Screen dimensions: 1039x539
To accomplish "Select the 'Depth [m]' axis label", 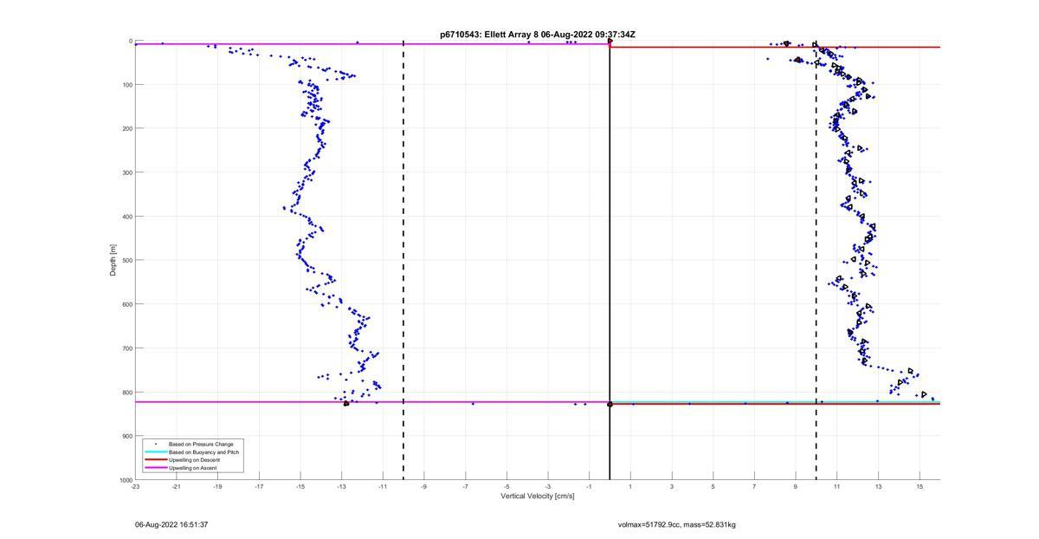I will 113,260.
